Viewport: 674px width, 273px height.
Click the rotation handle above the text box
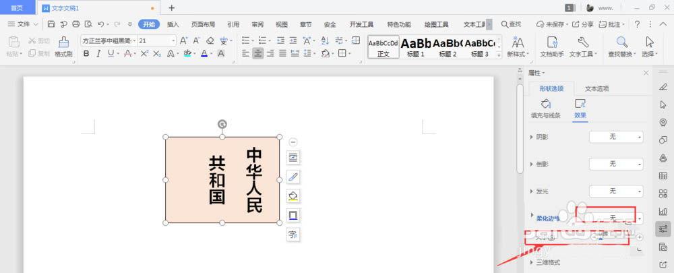222,124
